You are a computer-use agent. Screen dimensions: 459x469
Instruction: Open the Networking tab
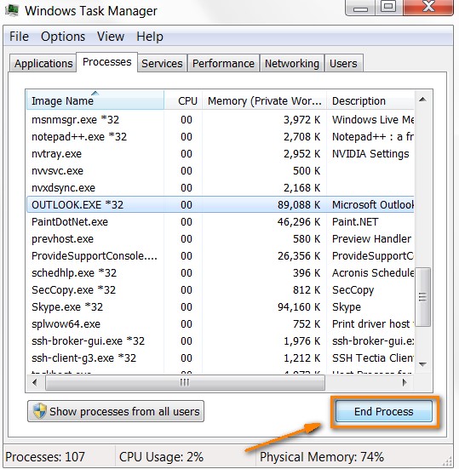click(x=292, y=63)
